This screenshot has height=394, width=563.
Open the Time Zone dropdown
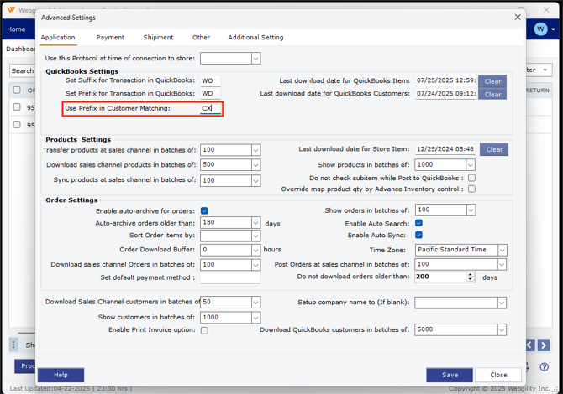click(502, 250)
